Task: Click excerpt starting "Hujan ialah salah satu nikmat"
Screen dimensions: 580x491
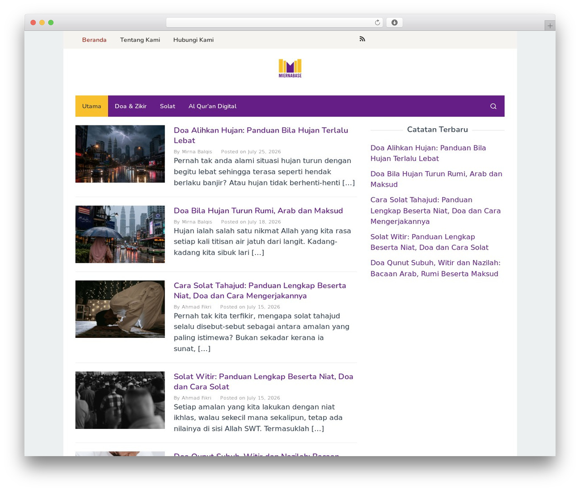Action: 262,242
